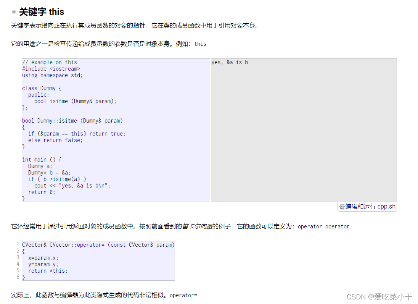This screenshot has width=418, height=304.
Task: Click the 'public:' line in code
Action: click(39, 95)
